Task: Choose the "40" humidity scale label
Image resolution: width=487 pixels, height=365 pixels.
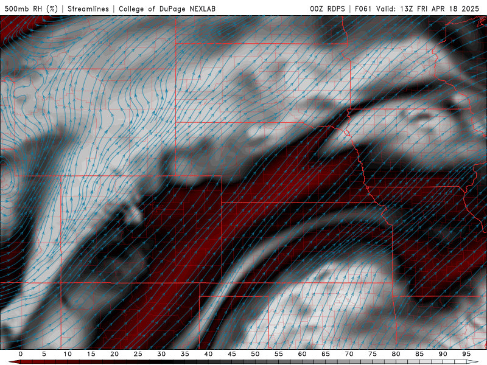Action: pyautogui.click(x=208, y=354)
